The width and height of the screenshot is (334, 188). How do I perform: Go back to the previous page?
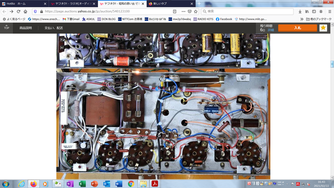[5, 11]
